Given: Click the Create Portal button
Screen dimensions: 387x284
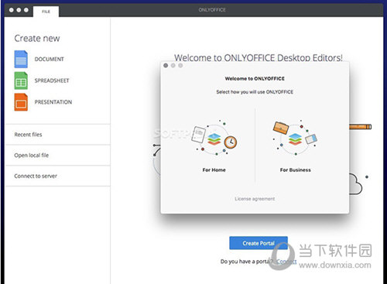Looking at the screenshot, I should point(259,243).
